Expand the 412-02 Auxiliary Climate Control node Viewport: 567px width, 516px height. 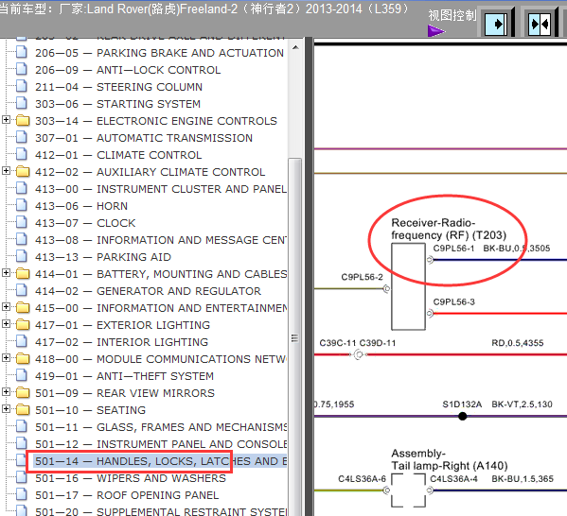pyautogui.click(x=6, y=170)
